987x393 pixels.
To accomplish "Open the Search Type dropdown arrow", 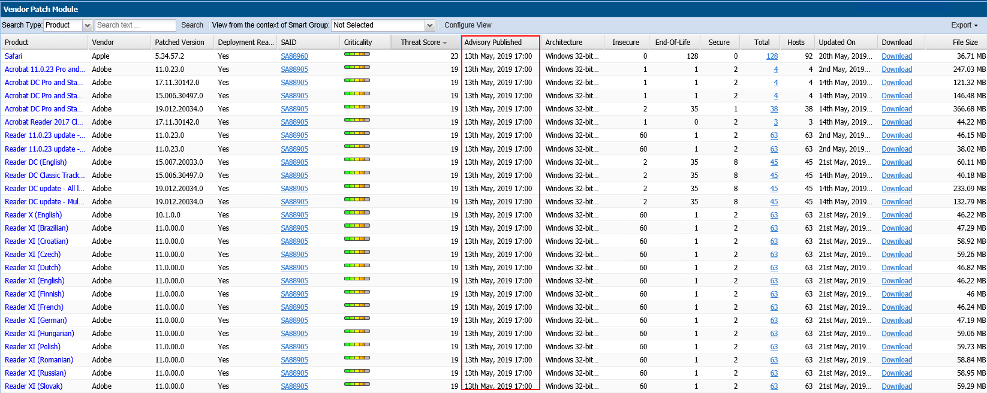I will click(x=88, y=25).
